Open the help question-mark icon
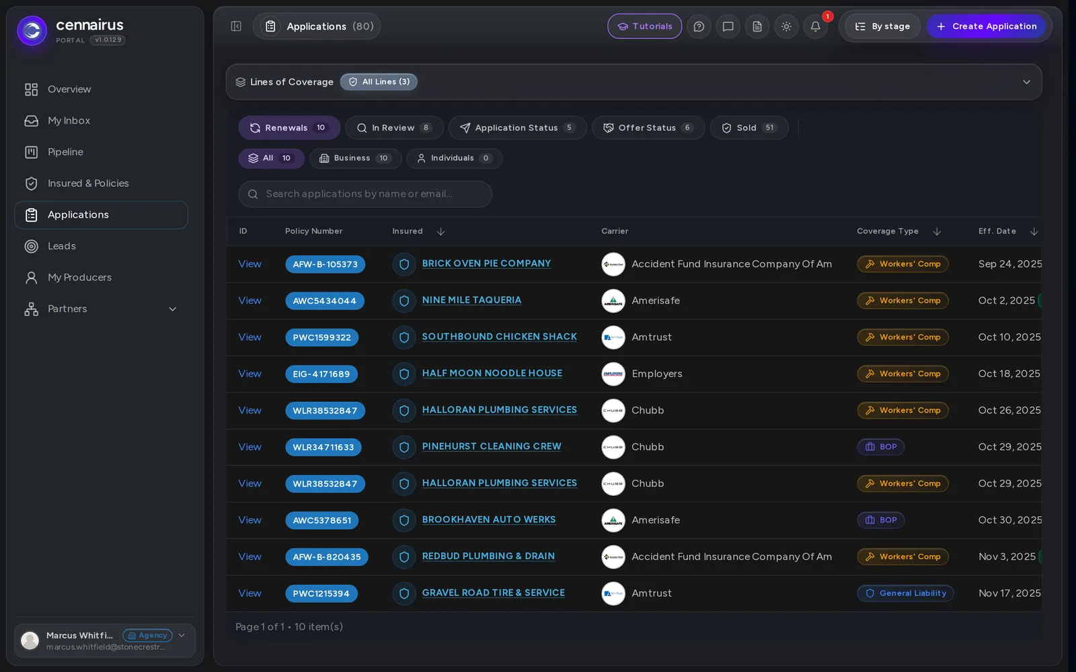1076x672 pixels. pos(699,26)
